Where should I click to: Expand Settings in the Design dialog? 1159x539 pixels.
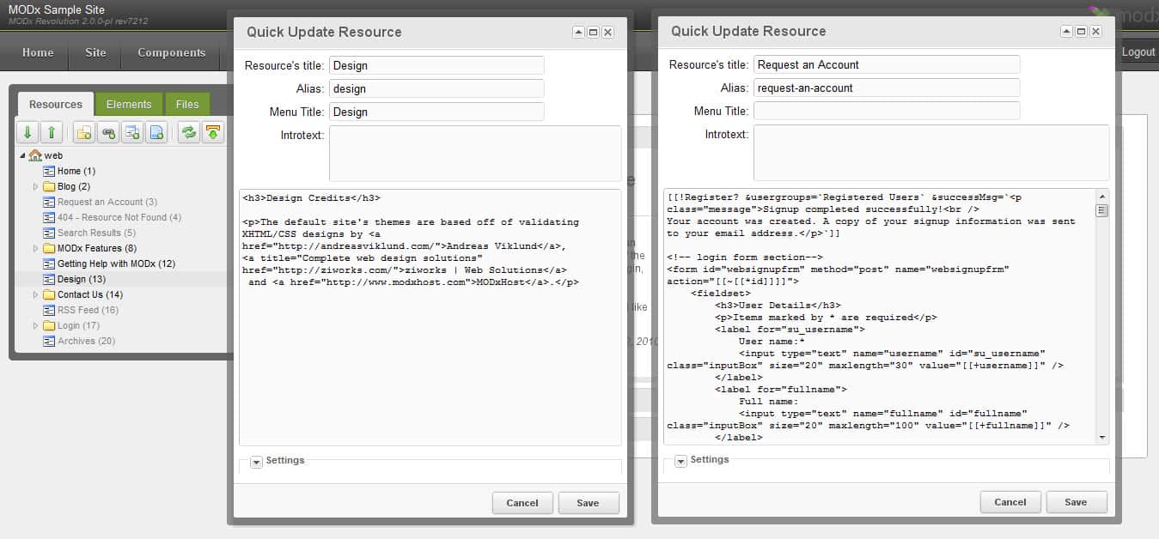256,462
